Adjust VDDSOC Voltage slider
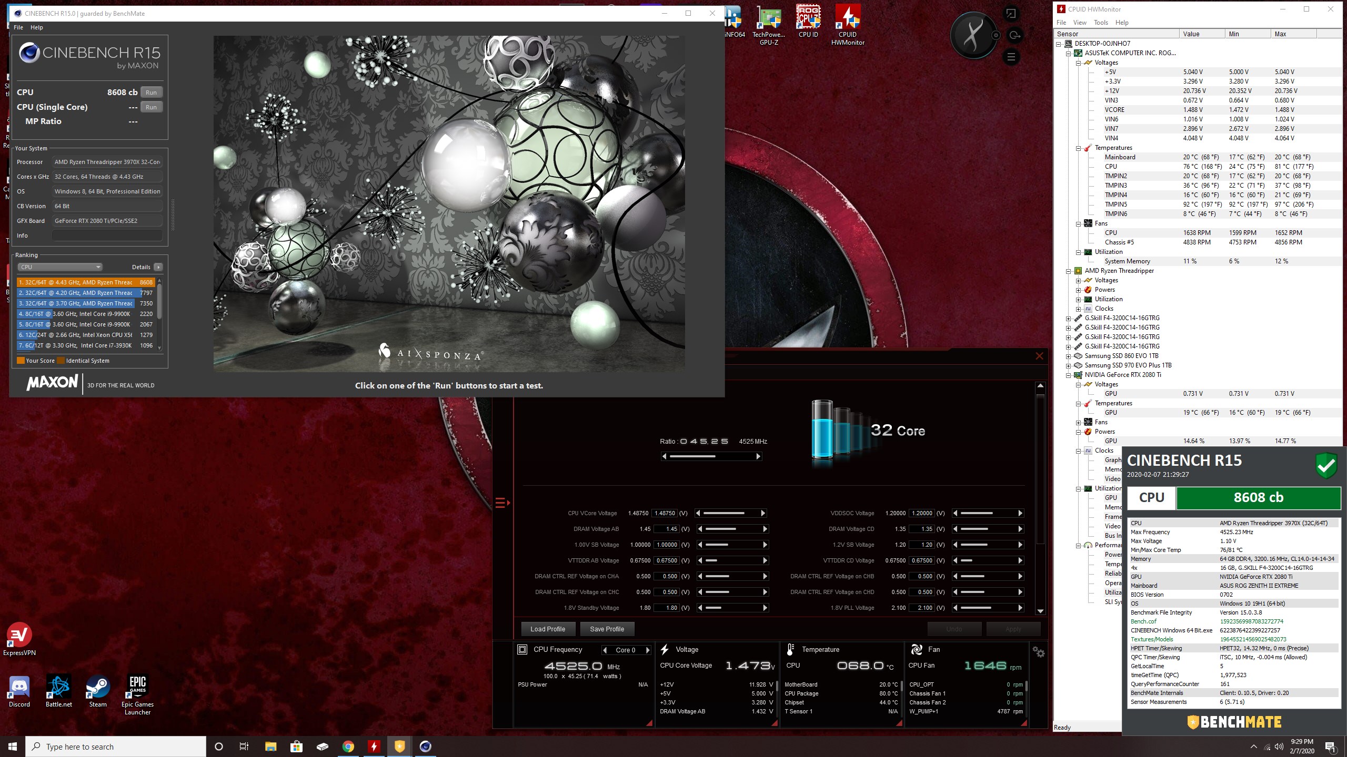The image size is (1347, 757). (988, 513)
